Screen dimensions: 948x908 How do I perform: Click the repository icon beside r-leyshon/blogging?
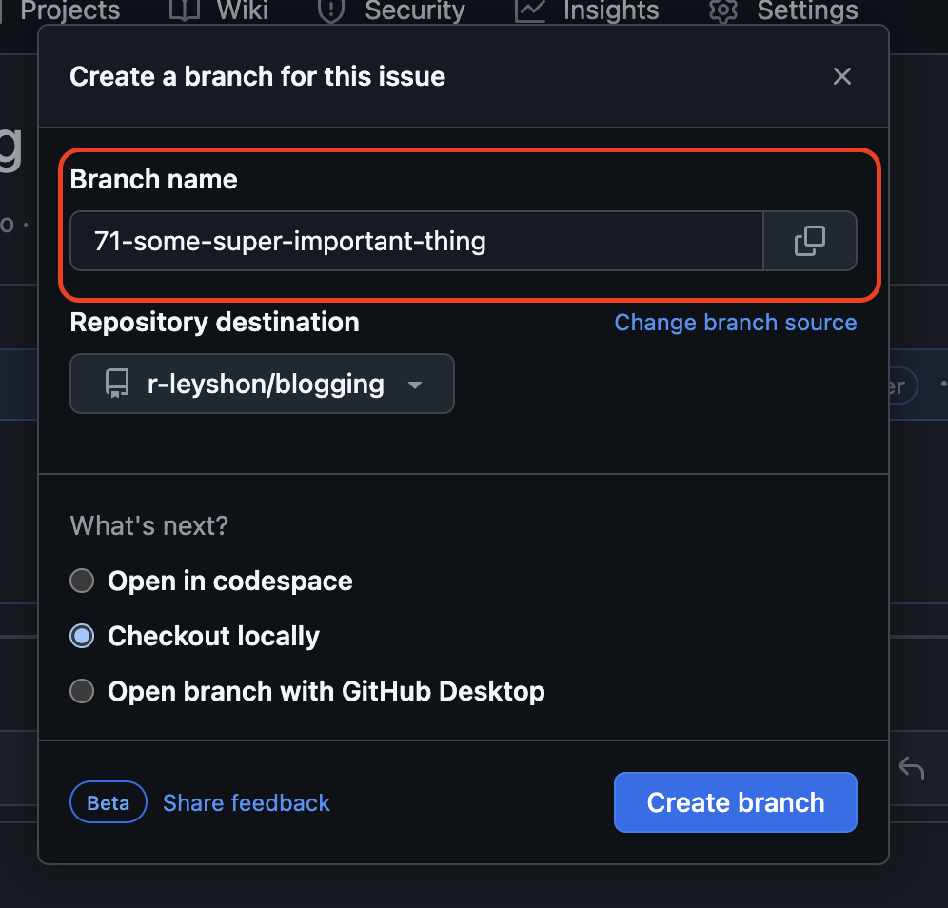[116, 384]
